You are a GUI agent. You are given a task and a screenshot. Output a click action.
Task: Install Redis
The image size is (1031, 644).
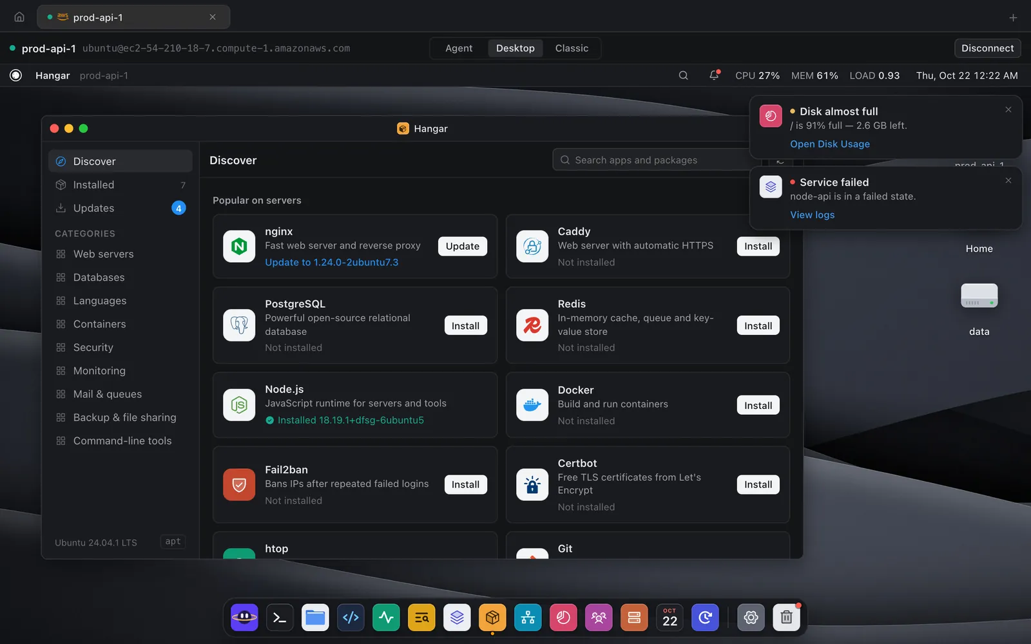pyautogui.click(x=758, y=326)
